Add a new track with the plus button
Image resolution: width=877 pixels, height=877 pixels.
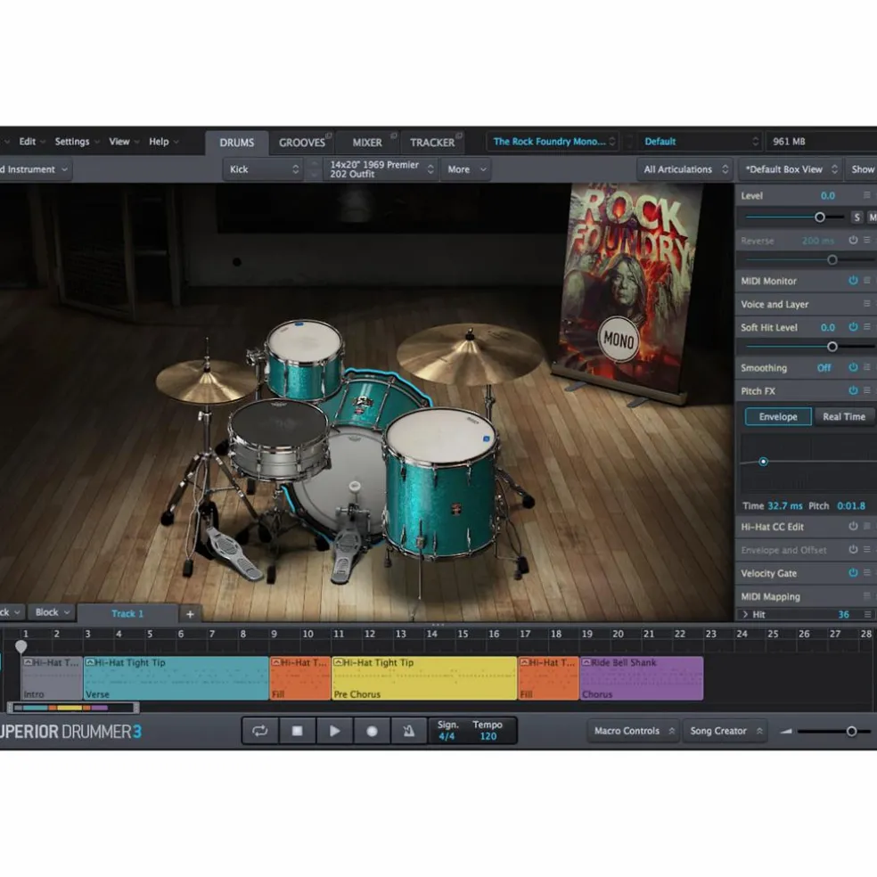(x=190, y=613)
